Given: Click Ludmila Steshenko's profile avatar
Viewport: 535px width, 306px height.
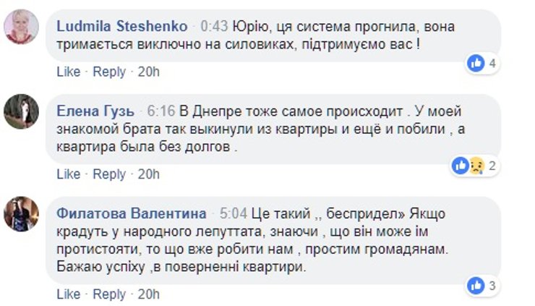Looking at the screenshot, I should pyautogui.click(x=21, y=27).
